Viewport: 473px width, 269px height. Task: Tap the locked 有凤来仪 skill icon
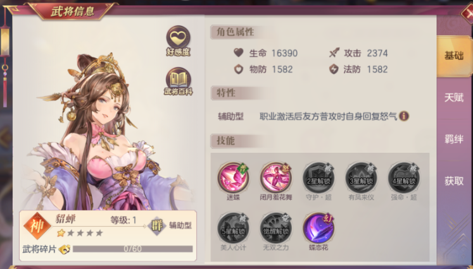[x=361, y=177]
